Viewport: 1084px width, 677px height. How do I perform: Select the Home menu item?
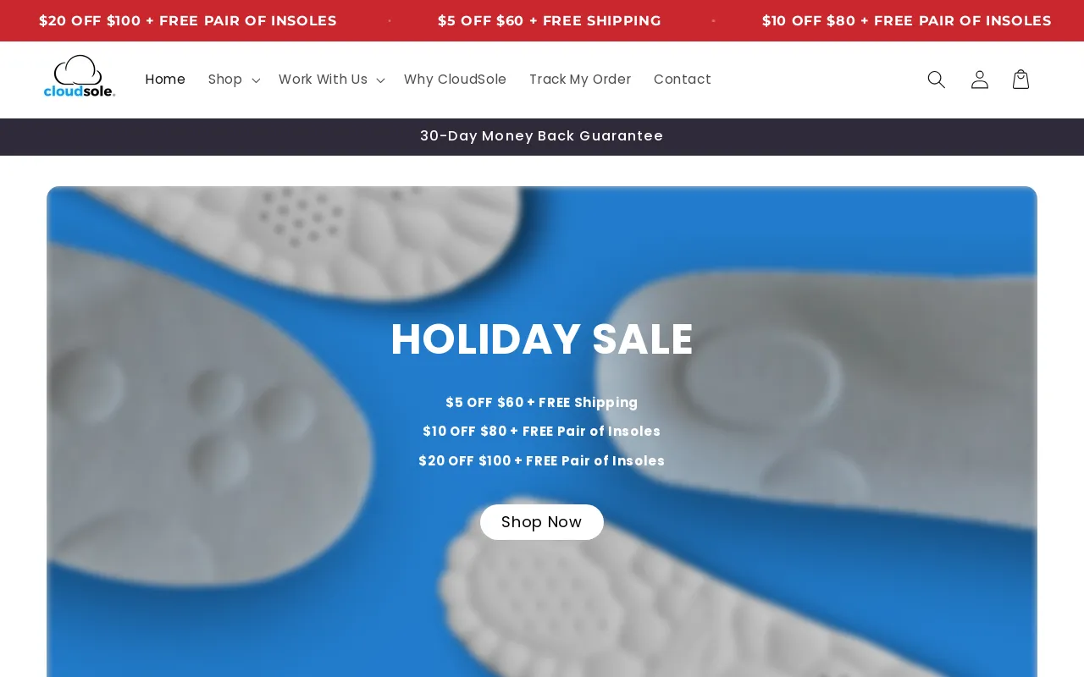pos(165,79)
